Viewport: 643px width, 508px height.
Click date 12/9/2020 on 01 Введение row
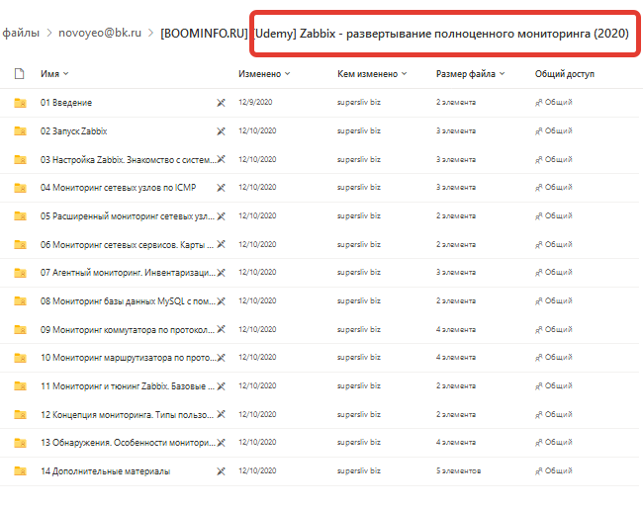coord(255,103)
